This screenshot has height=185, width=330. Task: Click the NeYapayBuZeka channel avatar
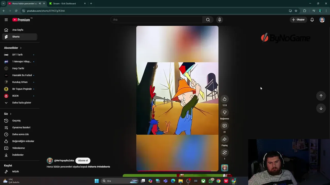50,161
